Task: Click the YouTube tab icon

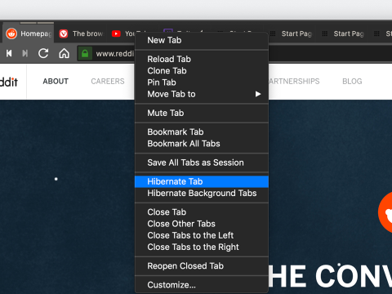Action: pyautogui.click(x=116, y=33)
